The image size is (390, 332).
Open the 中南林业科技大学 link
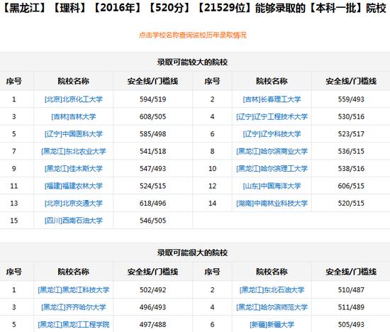pos(272,203)
